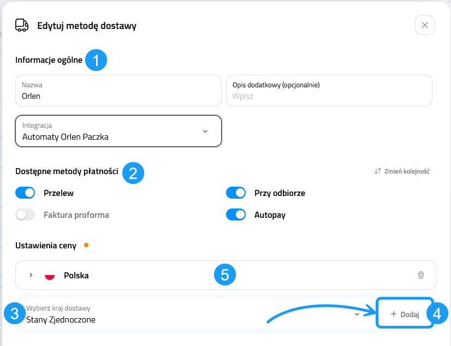
Task: Click the blue numbered badge 1
Action: coord(96,60)
